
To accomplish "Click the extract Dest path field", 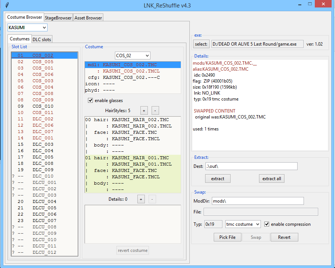I will (251, 166).
